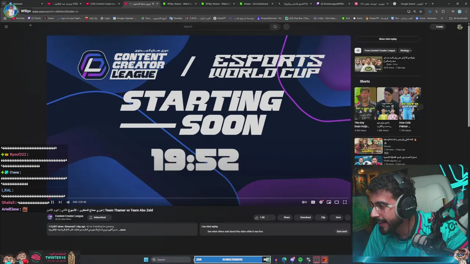
Task: Toggle the autoplay switch in player
Action: pyautogui.click(x=304, y=202)
